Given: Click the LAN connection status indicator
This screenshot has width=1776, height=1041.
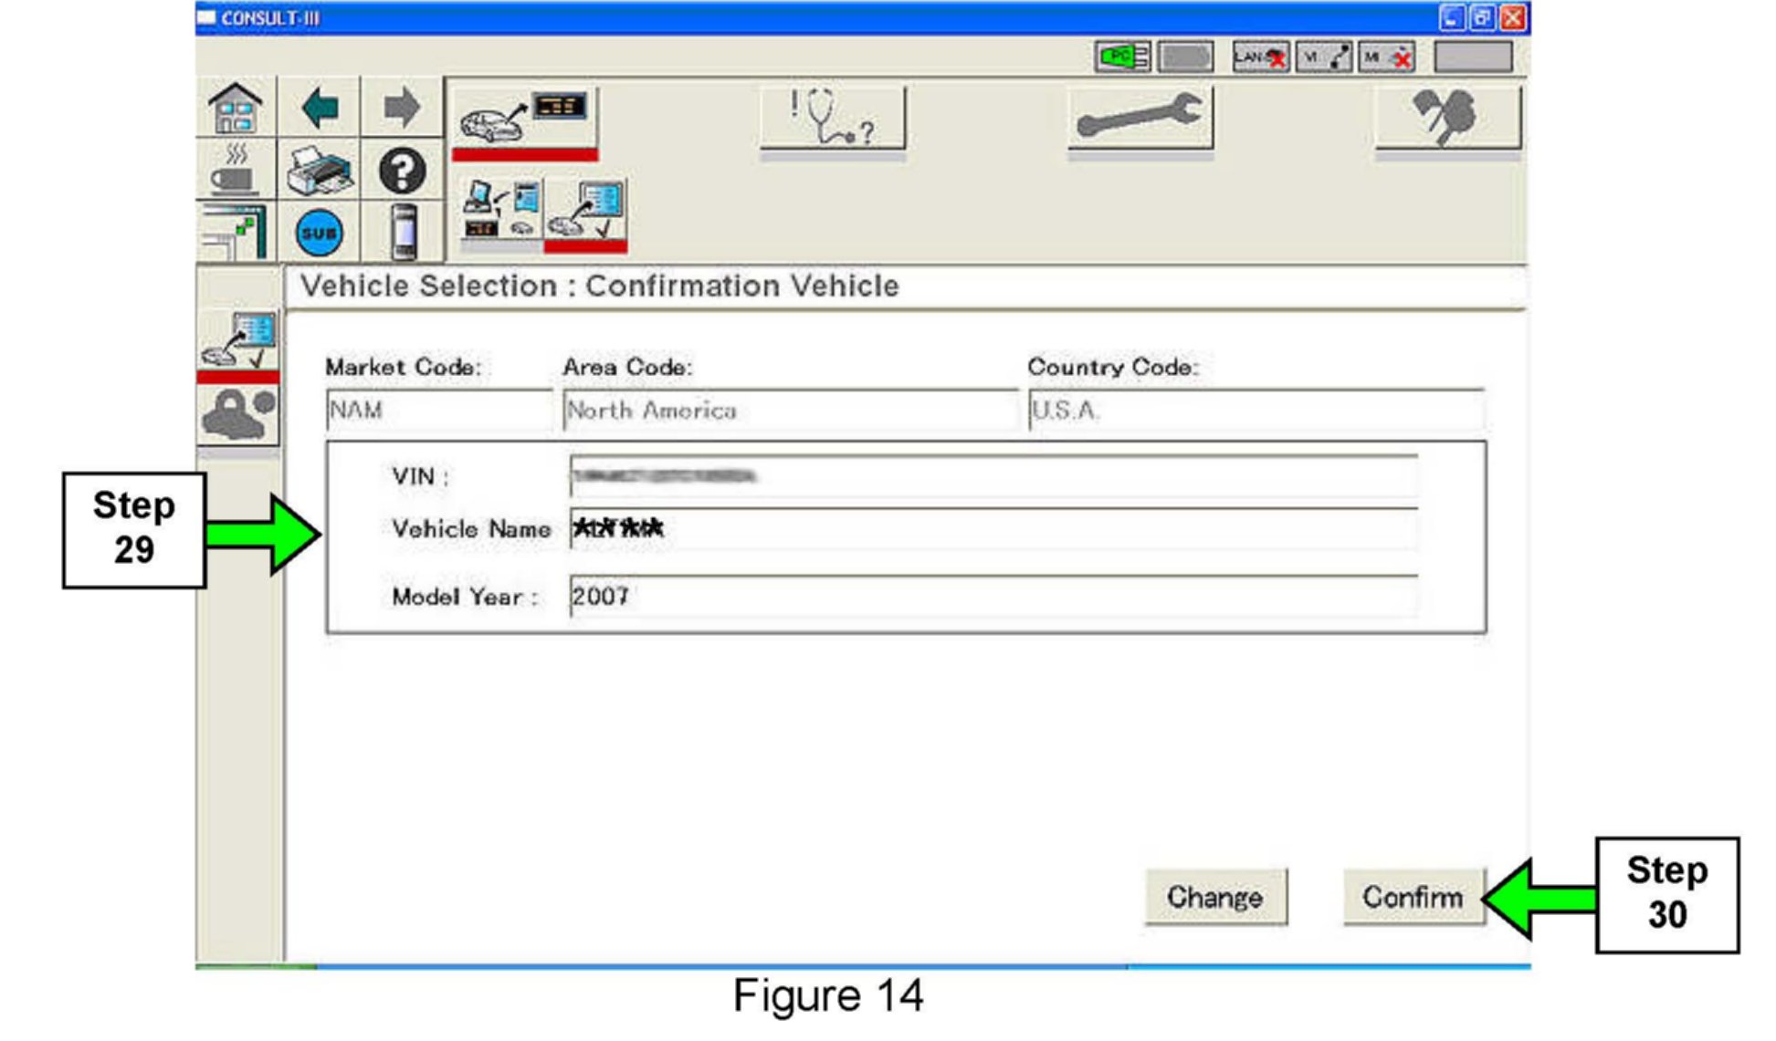Looking at the screenshot, I should click(x=1259, y=57).
